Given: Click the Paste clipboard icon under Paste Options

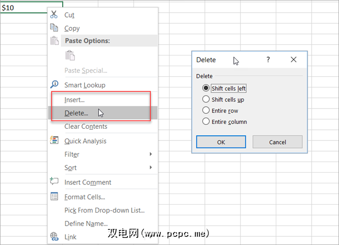Looking at the screenshot, I should click(x=70, y=56).
